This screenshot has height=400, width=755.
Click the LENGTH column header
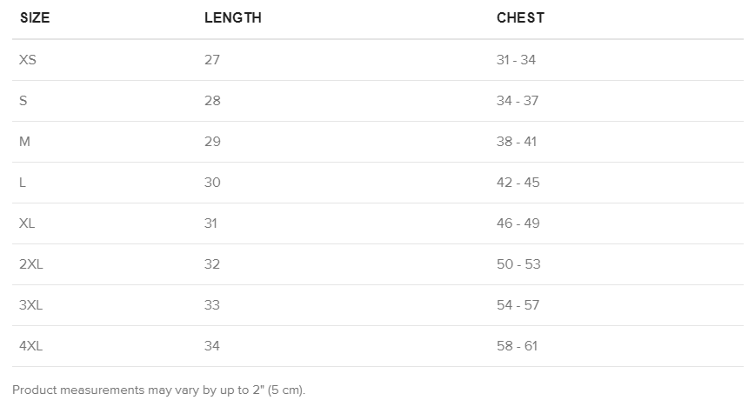(x=232, y=18)
